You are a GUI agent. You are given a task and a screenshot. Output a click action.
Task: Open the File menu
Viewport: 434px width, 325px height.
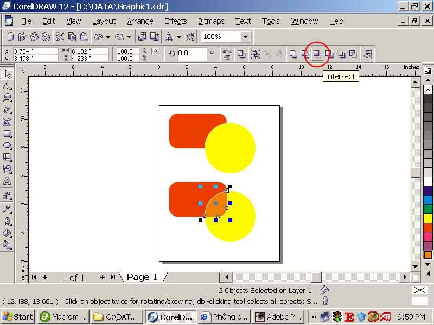pyautogui.click(x=26, y=21)
